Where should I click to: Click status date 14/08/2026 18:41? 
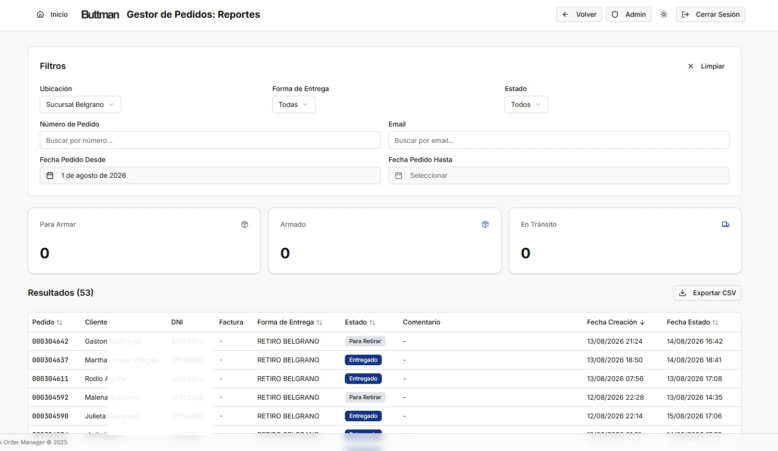click(x=694, y=360)
